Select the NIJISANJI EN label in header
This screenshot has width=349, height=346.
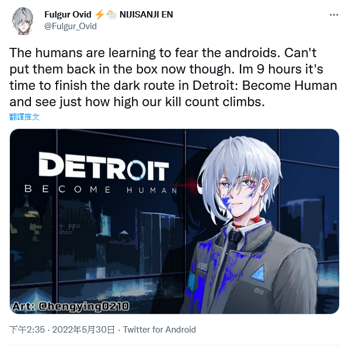[x=146, y=15]
